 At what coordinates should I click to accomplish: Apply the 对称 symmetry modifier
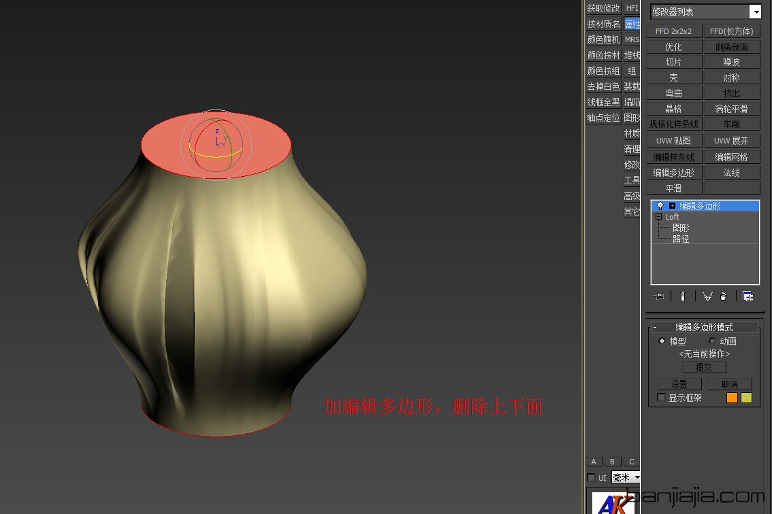tap(732, 78)
